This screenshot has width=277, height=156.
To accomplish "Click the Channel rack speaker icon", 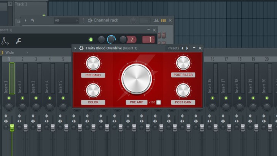I will click(90, 21).
